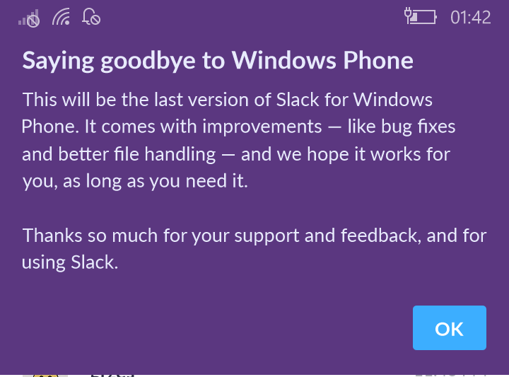Click the words 'using Slack.'
This screenshot has width=509, height=377.
[x=69, y=262]
